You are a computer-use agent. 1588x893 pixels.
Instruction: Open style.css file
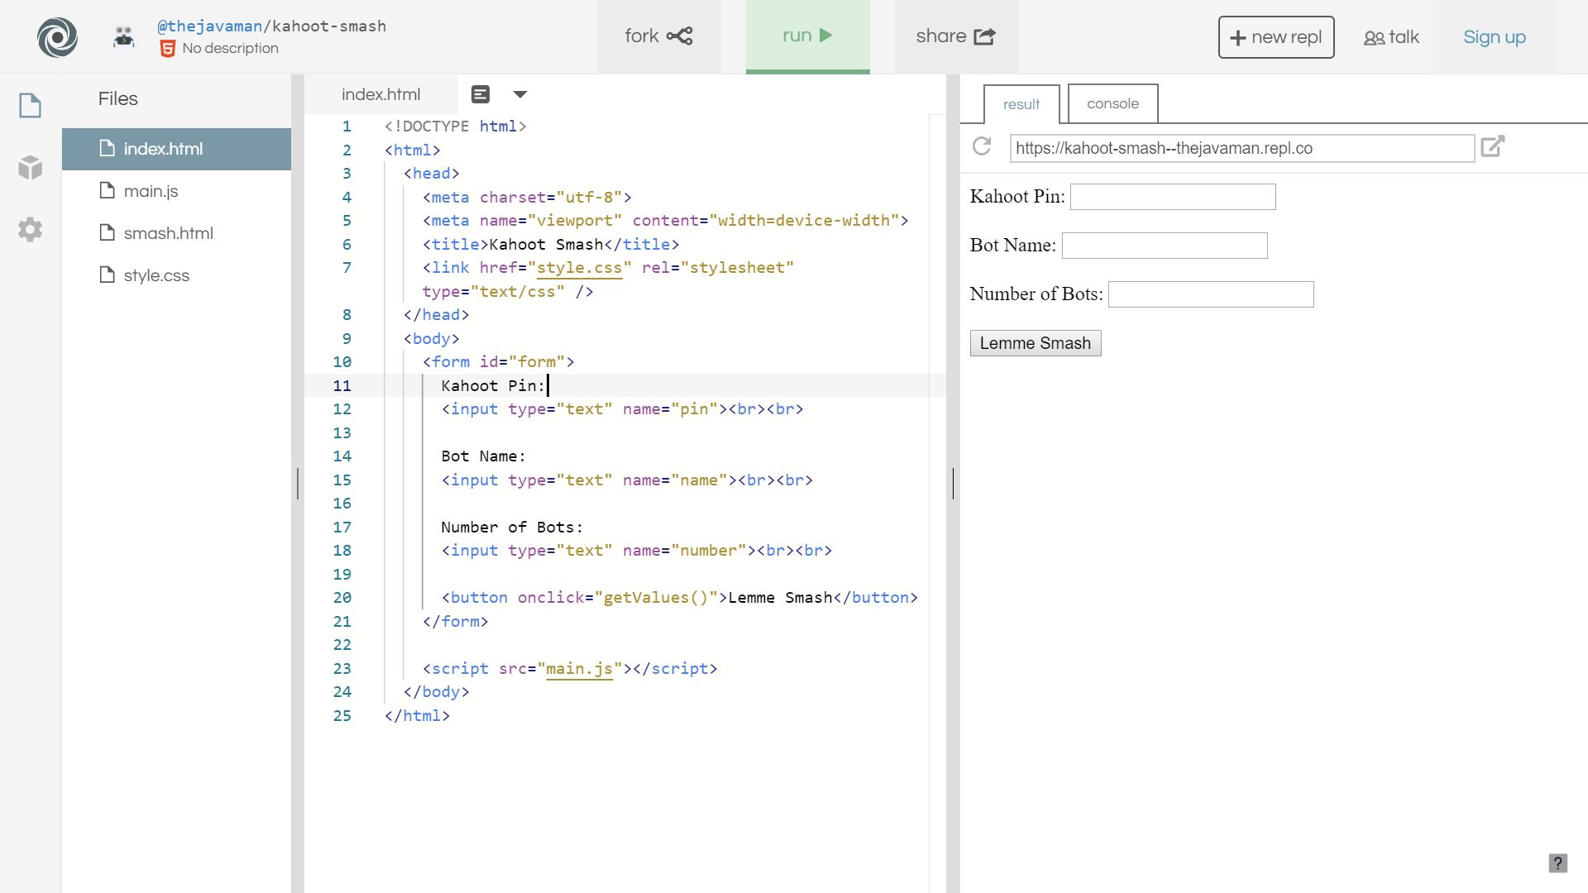[x=176, y=275]
